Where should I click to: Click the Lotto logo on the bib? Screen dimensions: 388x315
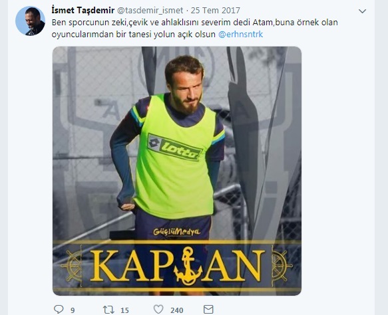175,148
